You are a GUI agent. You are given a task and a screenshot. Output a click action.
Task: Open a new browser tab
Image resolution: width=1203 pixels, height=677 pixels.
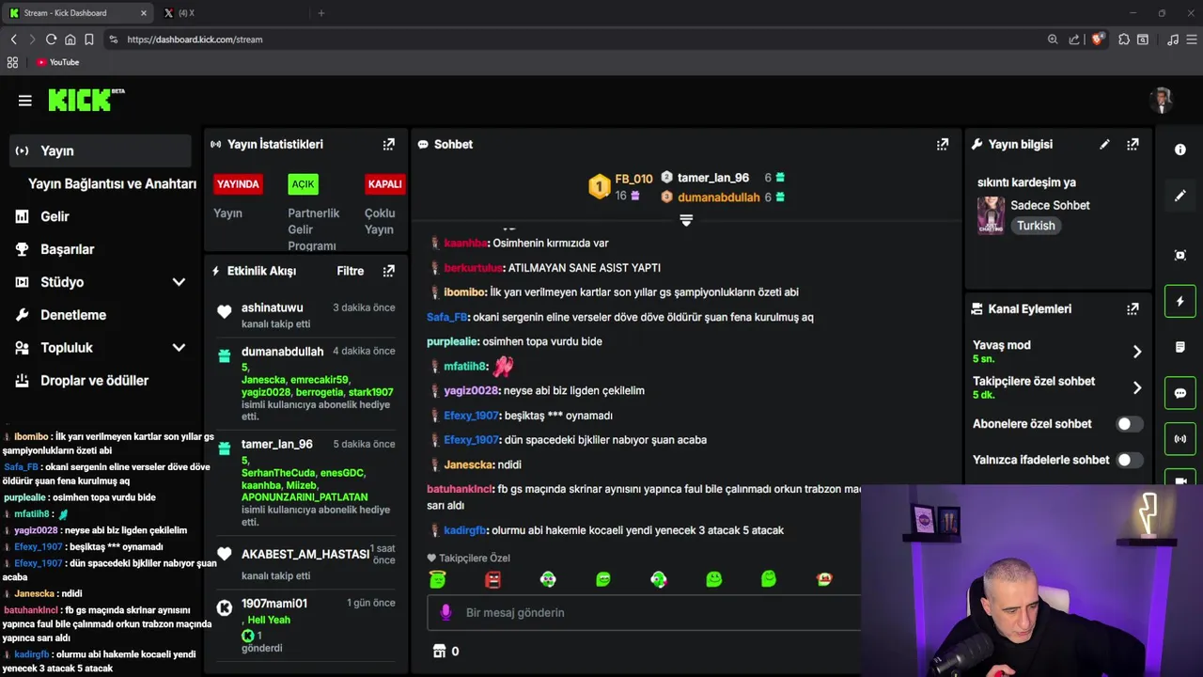coord(321,13)
